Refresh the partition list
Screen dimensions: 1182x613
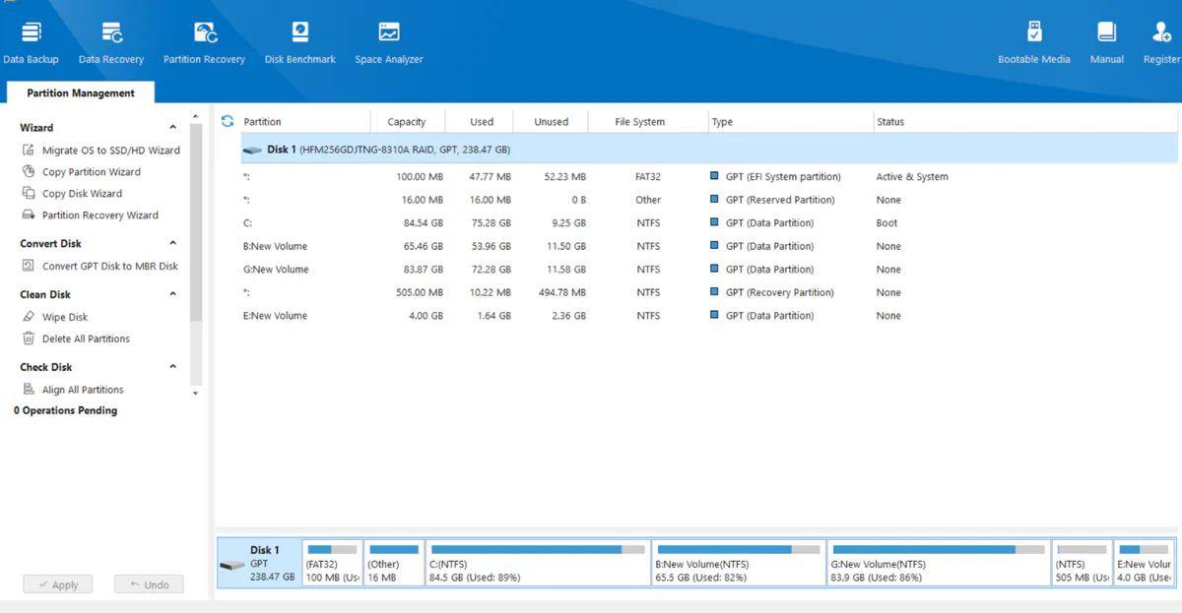point(227,121)
